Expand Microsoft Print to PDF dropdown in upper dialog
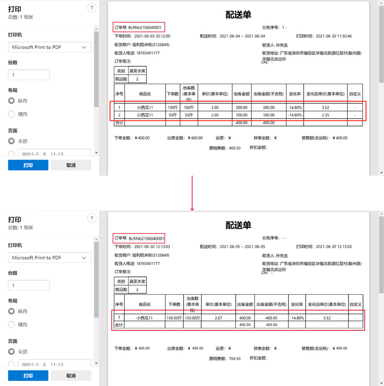384x386 pixels. [49, 47]
